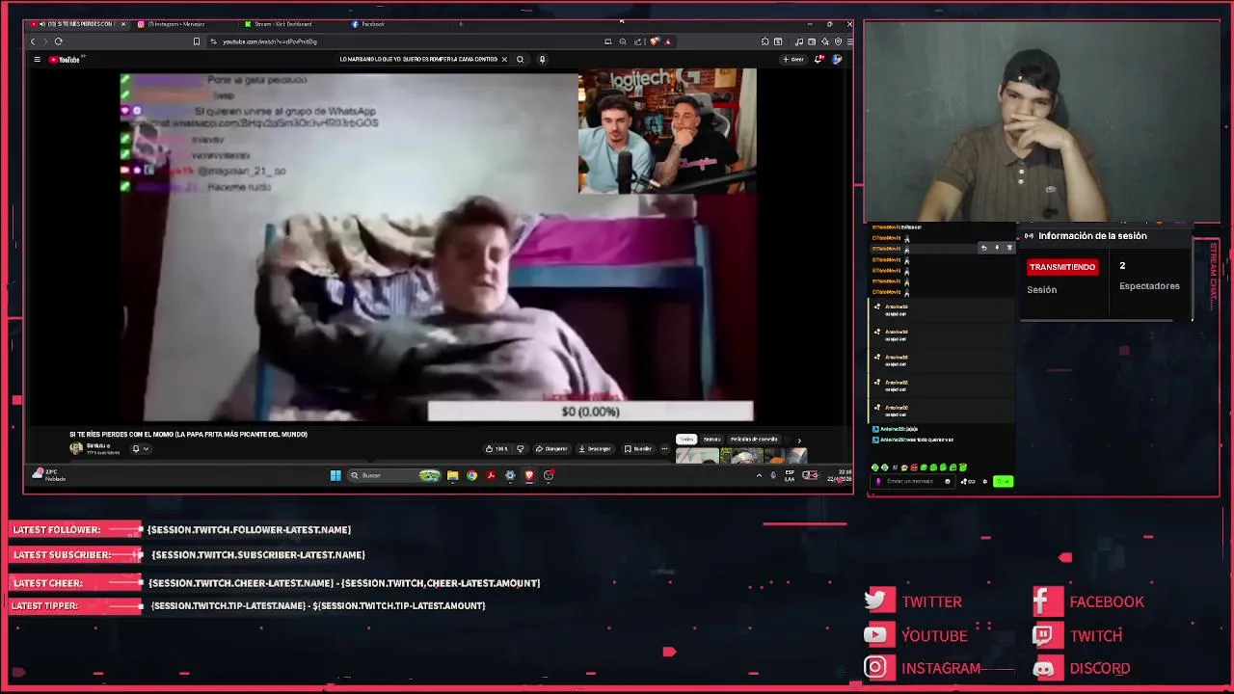Reply to the highlighted chat message
1234x694 pixels.
click(983, 248)
